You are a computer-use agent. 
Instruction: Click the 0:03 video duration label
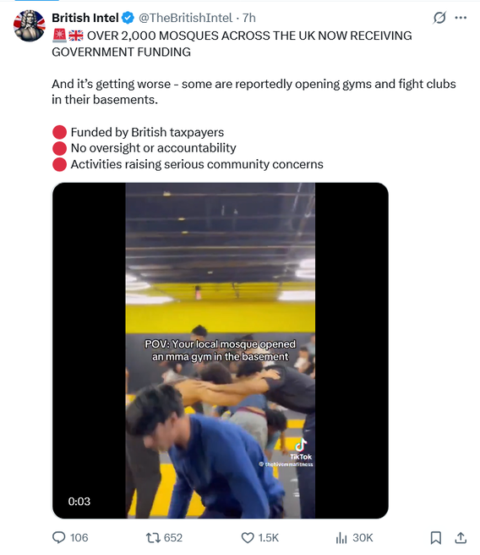pyautogui.click(x=79, y=501)
